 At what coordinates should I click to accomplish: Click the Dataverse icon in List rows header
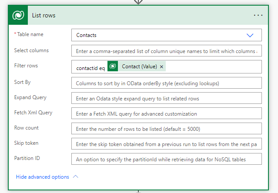coord(18,15)
